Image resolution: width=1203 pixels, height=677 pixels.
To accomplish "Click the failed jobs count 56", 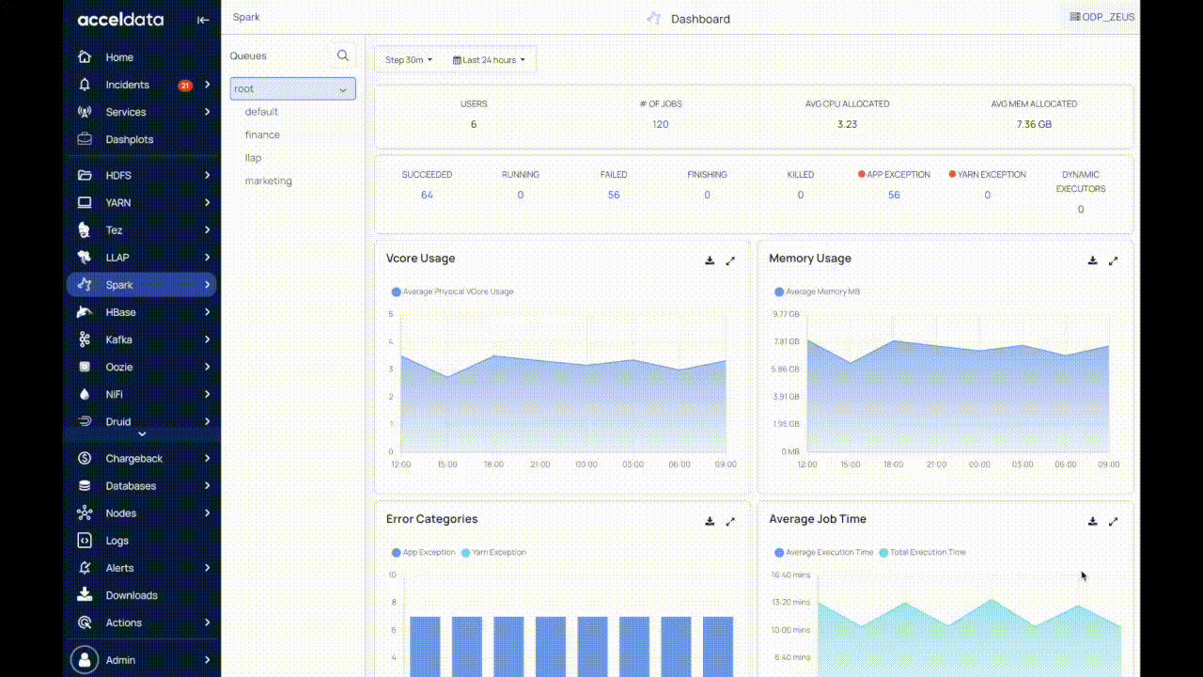I will point(614,195).
